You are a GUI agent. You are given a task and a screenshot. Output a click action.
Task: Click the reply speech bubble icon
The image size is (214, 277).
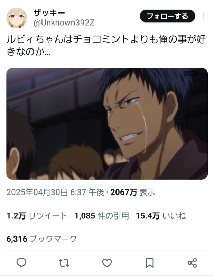click(21, 263)
